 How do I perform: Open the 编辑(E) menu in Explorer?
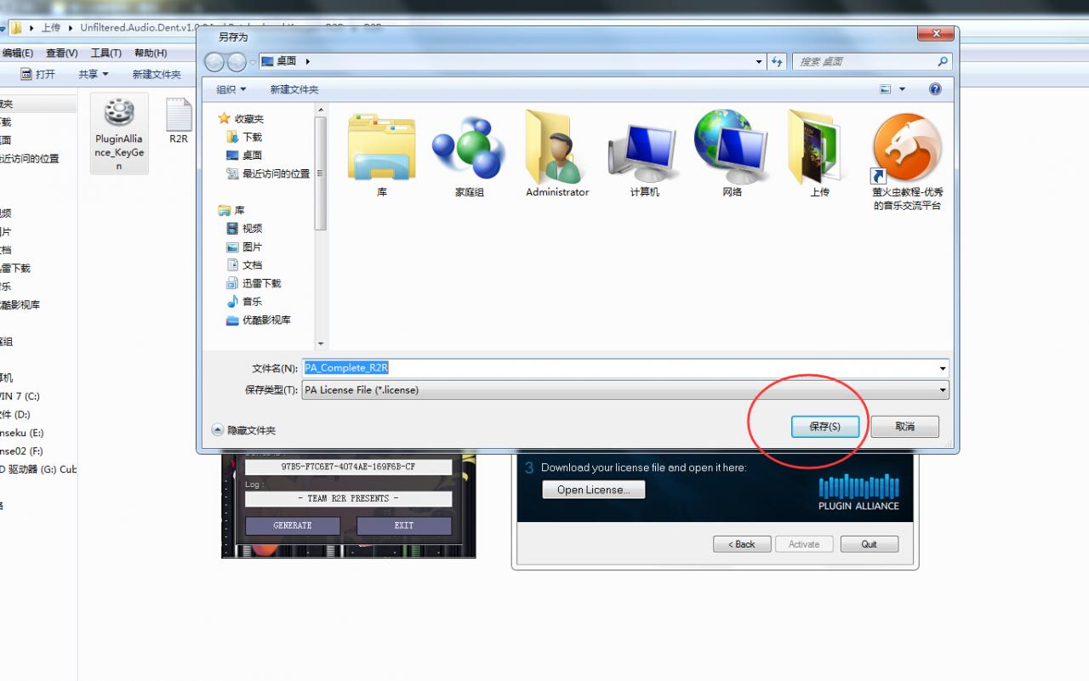pyautogui.click(x=17, y=53)
